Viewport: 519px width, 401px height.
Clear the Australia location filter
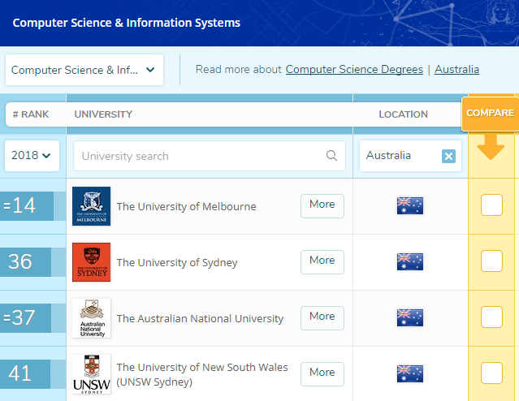448,156
